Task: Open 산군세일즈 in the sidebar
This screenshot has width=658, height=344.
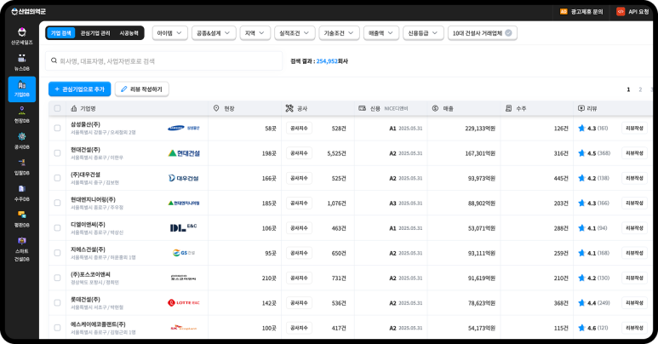Action: (x=22, y=36)
